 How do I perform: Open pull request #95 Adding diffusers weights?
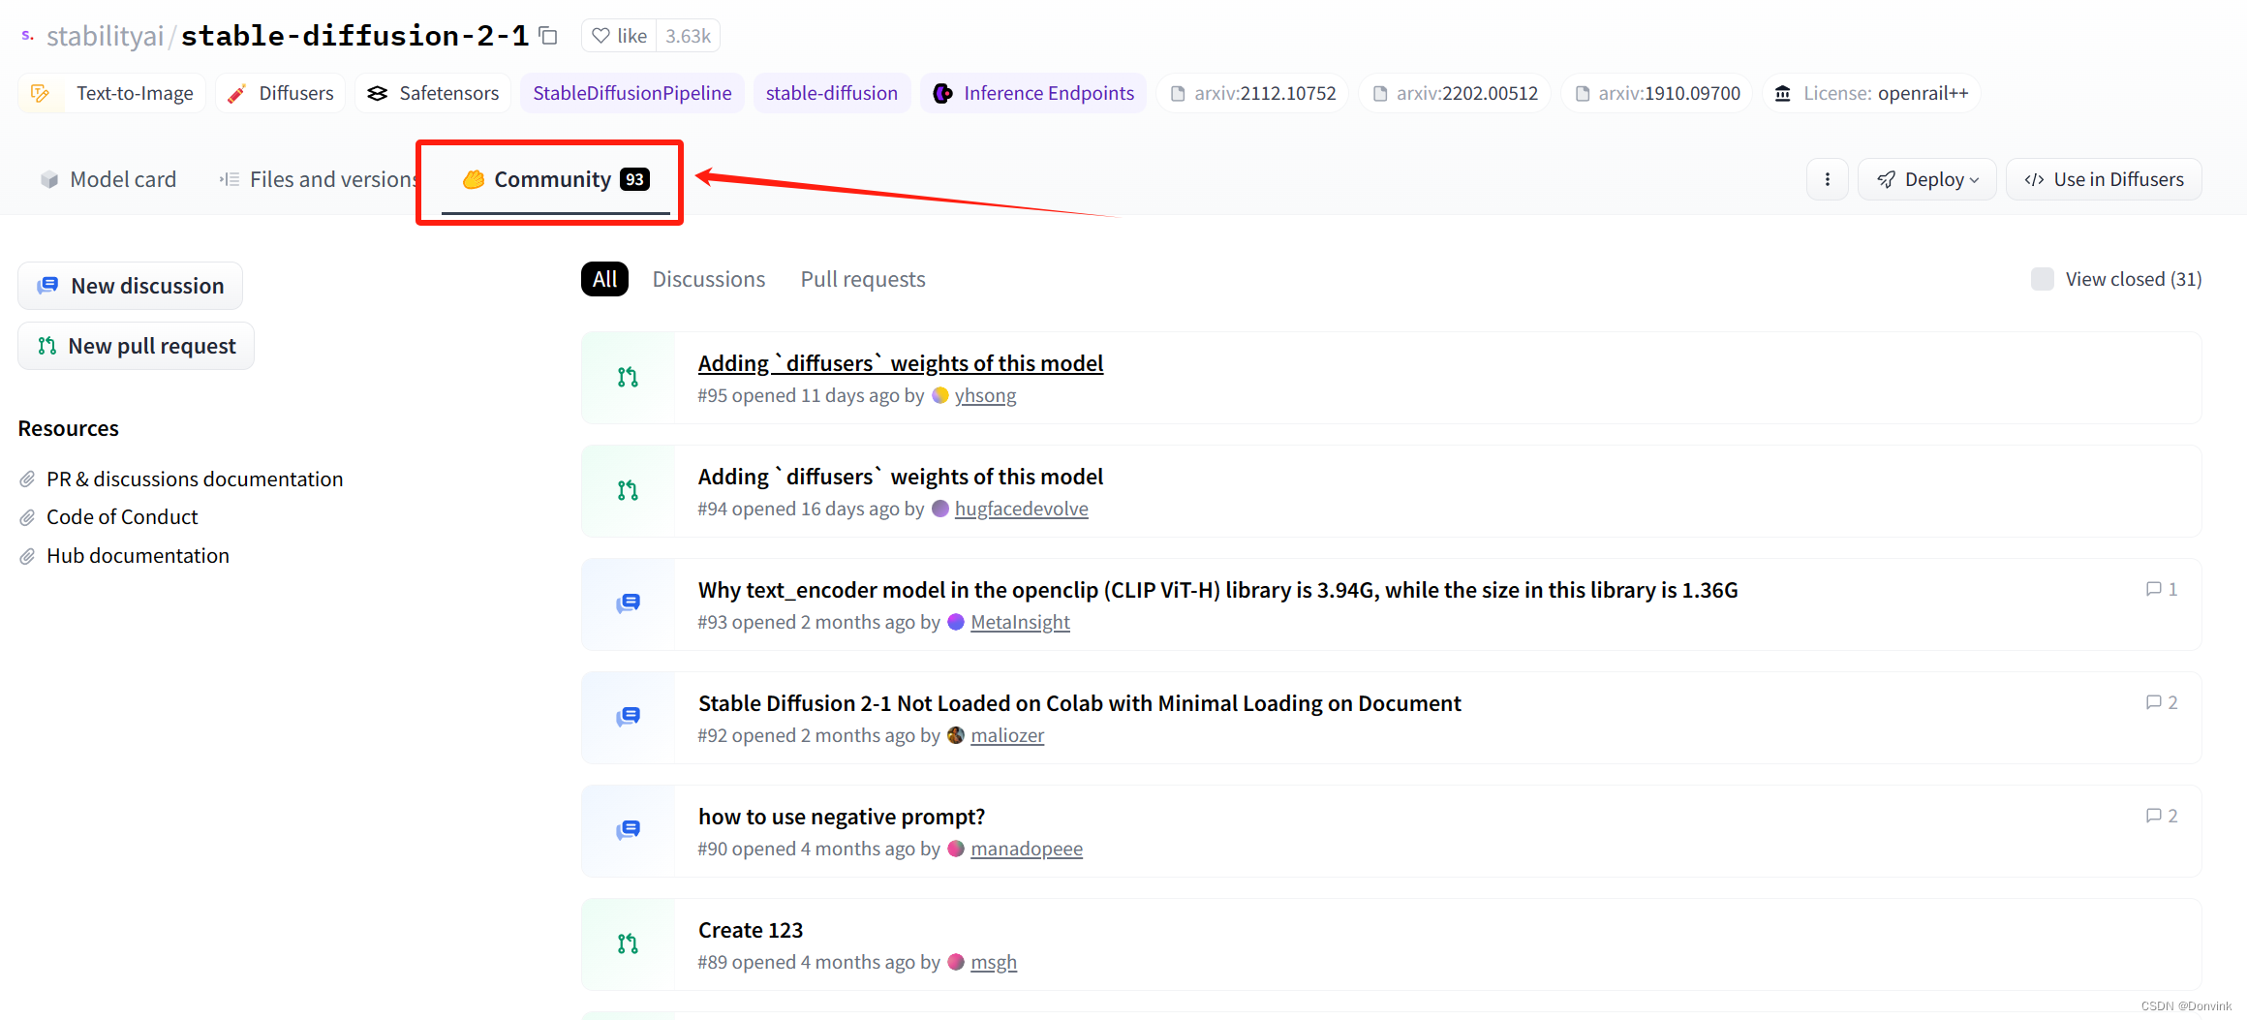901,363
